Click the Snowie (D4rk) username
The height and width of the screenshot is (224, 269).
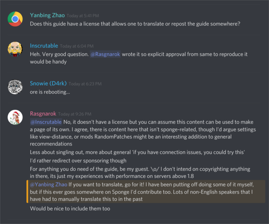pos(48,83)
